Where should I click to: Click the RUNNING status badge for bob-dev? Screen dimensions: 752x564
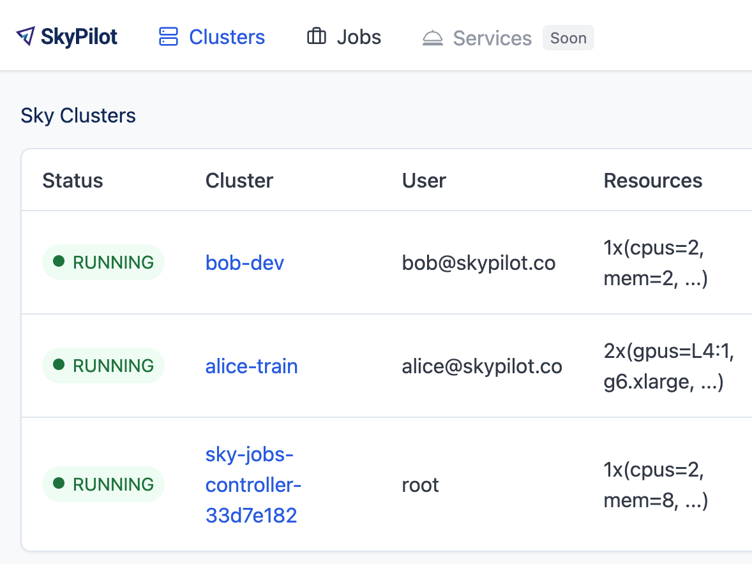click(103, 262)
